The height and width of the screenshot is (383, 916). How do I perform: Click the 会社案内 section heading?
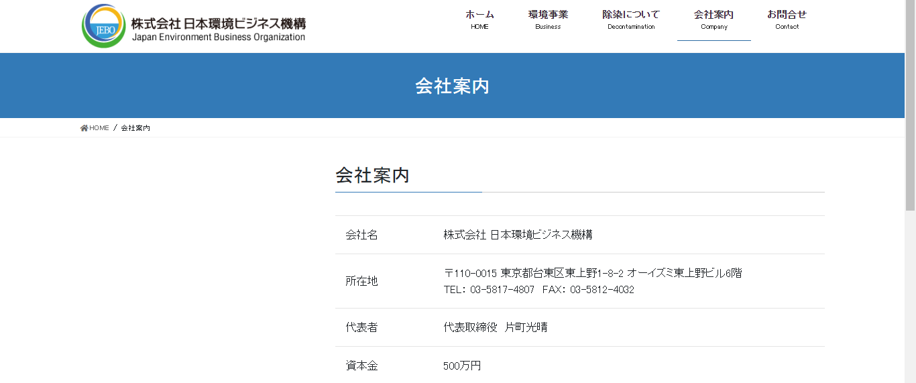pyautogui.click(x=372, y=176)
